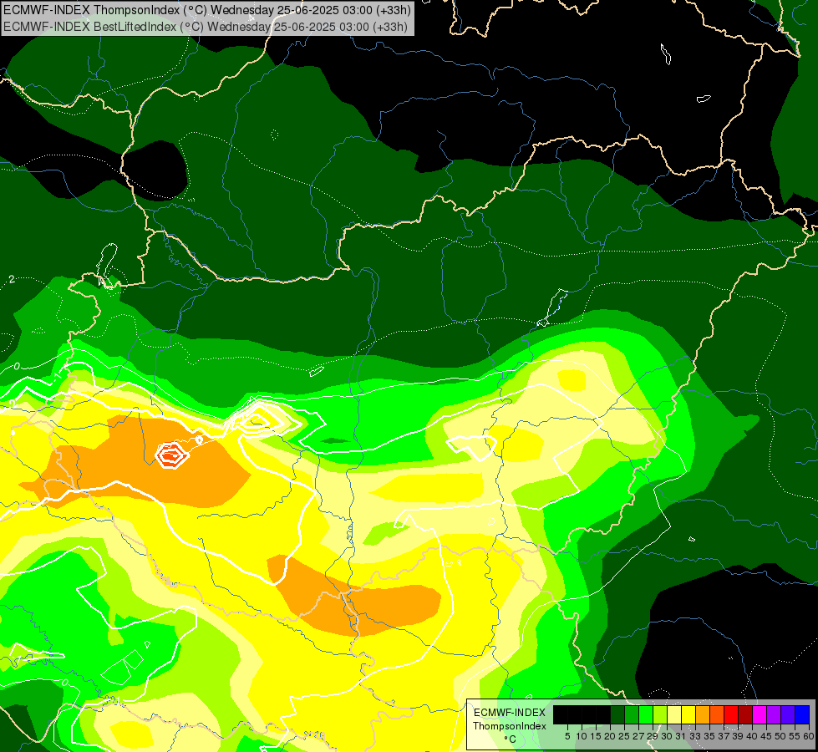Click the °C unit label in legend
The height and width of the screenshot is (752, 818).
tap(511, 739)
